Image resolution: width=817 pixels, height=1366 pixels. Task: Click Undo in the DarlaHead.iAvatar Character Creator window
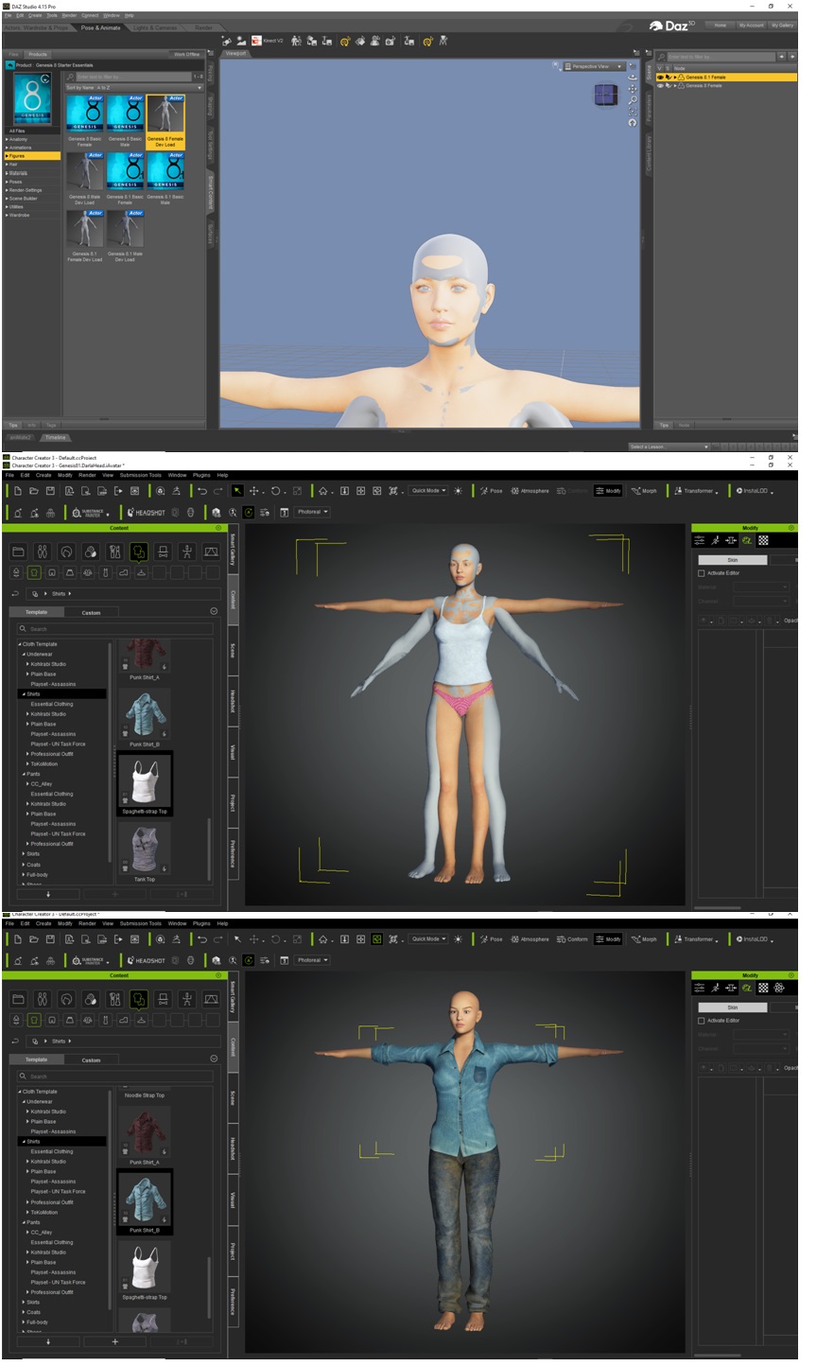pos(202,491)
